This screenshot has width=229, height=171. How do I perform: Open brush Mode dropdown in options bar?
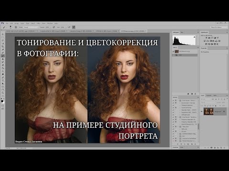pos(31,27)
